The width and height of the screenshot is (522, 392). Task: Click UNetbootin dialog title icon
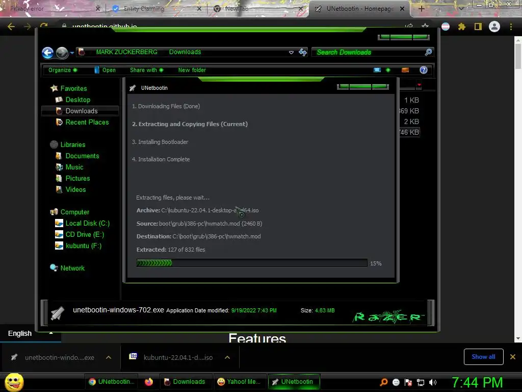click(133, 88)
